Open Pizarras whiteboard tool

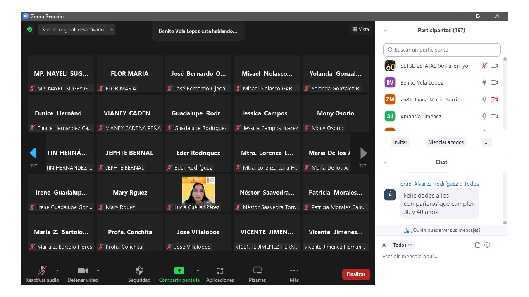(x=257, y=271)
